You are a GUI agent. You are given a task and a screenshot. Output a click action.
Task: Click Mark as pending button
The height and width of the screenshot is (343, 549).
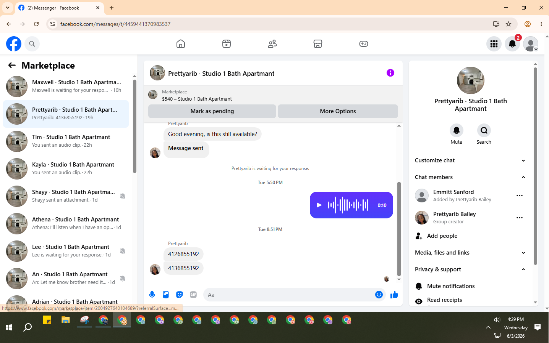212,111
